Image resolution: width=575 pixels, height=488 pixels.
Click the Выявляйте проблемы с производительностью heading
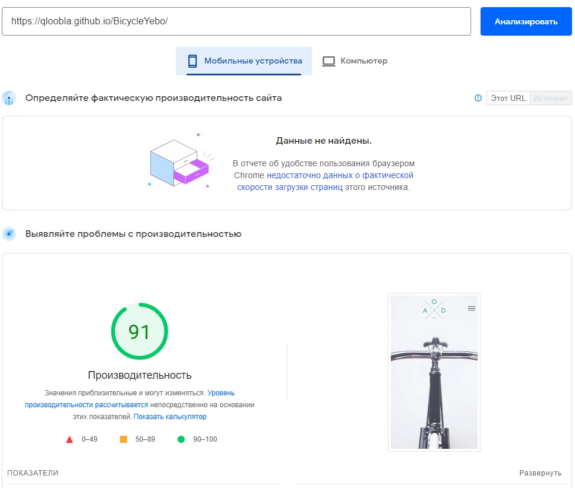[x=133, y=234]
